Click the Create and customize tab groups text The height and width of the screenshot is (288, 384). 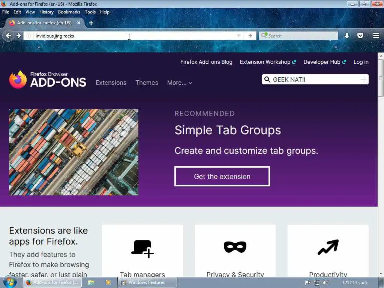click(246, 151)
